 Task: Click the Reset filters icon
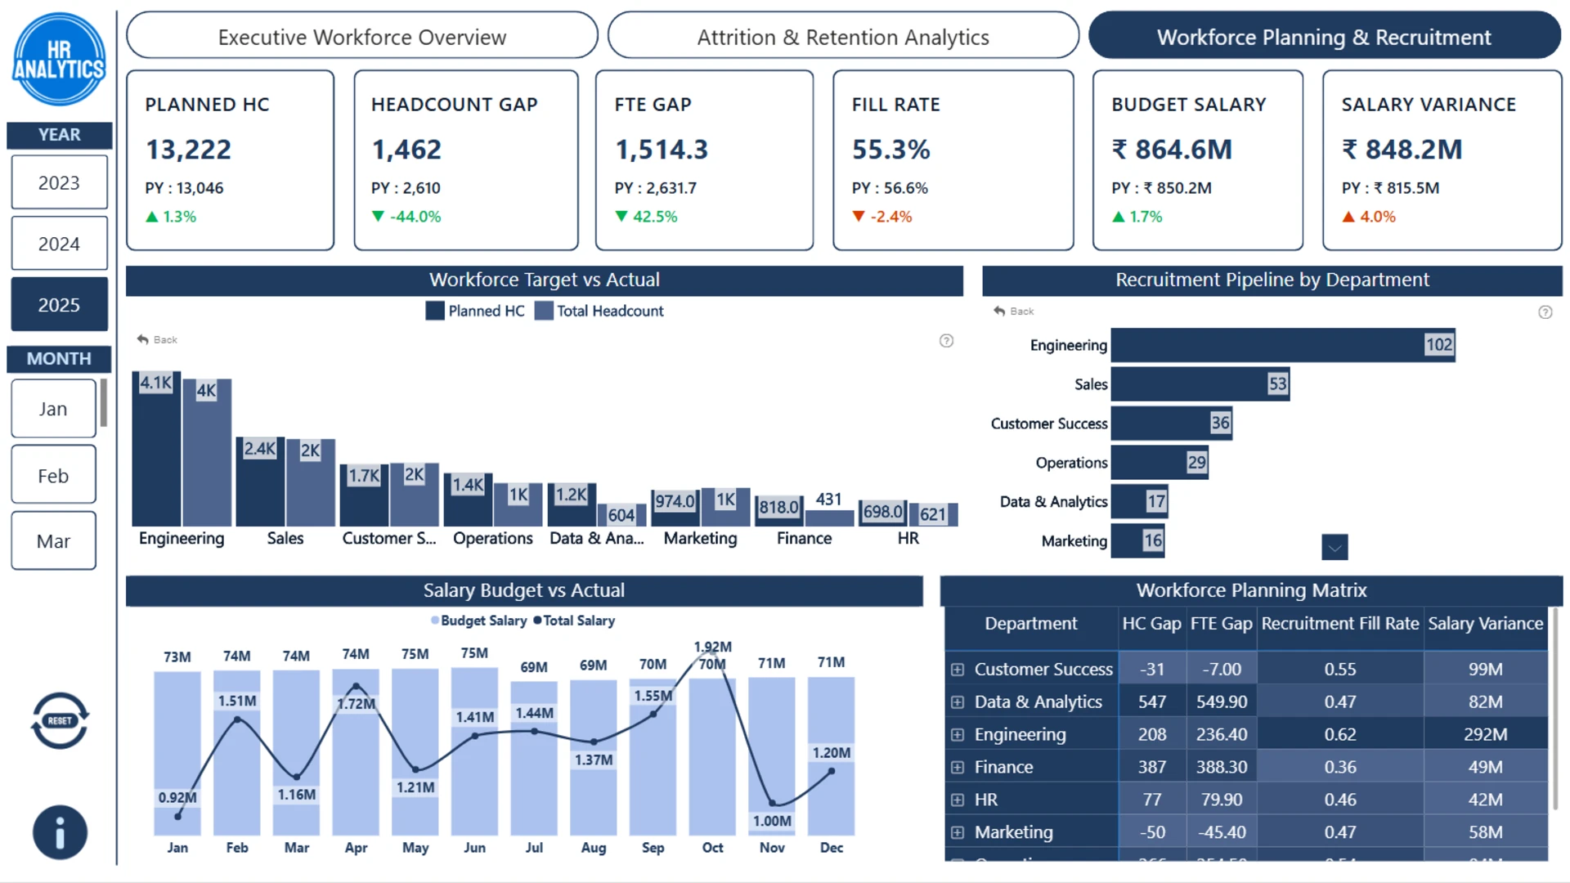tap(60, 720)
